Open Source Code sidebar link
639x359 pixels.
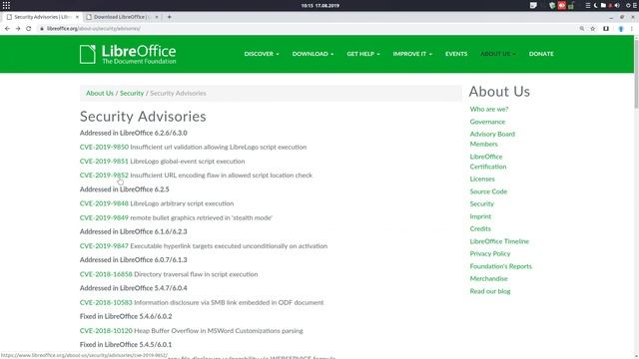point(488,191)
